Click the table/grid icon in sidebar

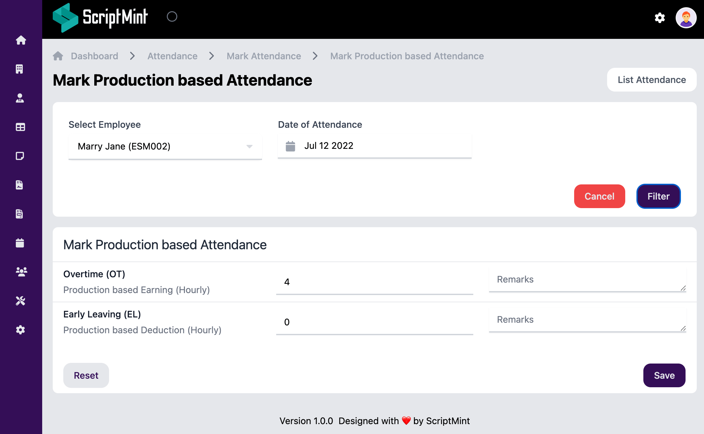click(x=20, y=127)
